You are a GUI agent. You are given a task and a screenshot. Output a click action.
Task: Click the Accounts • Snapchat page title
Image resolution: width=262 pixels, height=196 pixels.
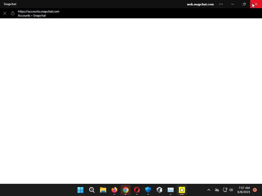click(x=32, y=16)
